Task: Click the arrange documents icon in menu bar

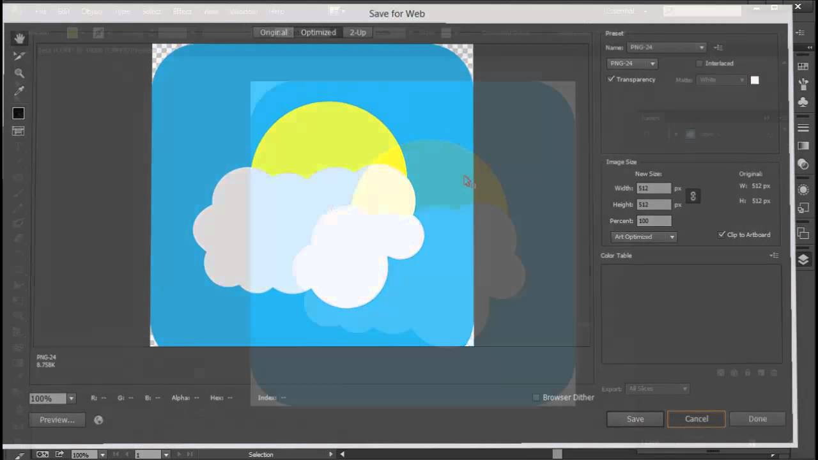Action: [x=337, y=11]
